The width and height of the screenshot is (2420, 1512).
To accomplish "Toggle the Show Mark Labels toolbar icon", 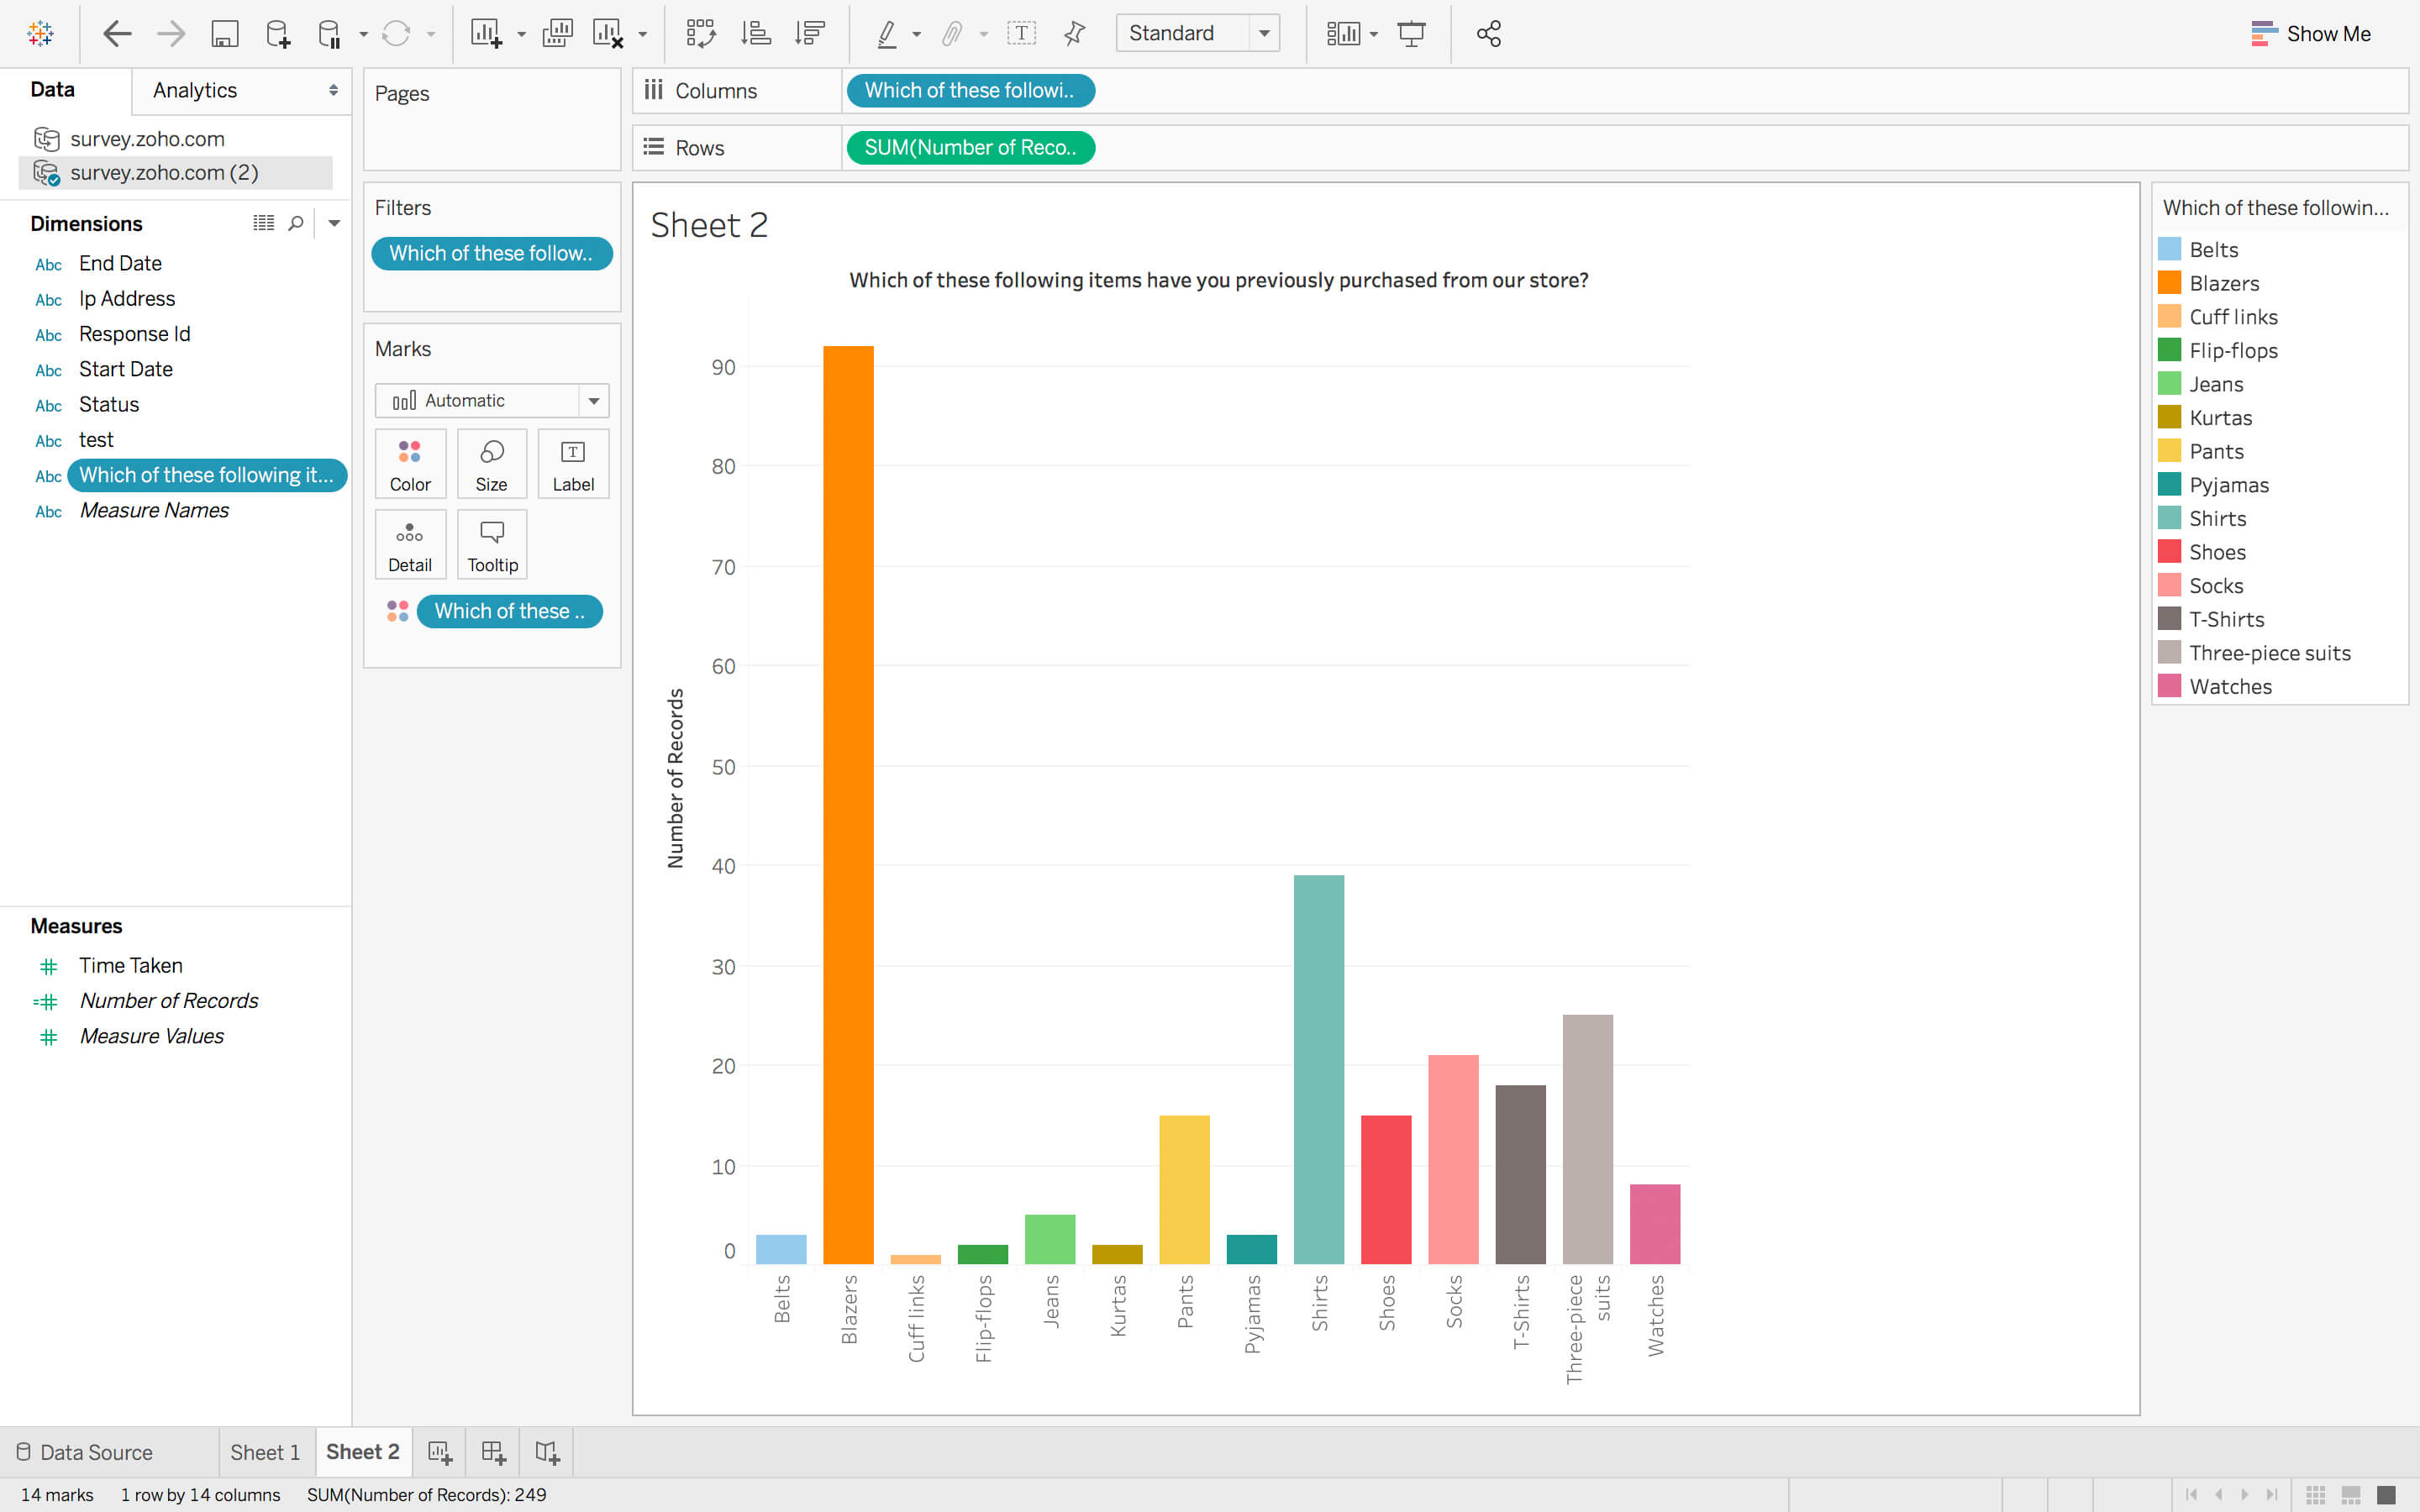I will click(x=1021, y=34).
